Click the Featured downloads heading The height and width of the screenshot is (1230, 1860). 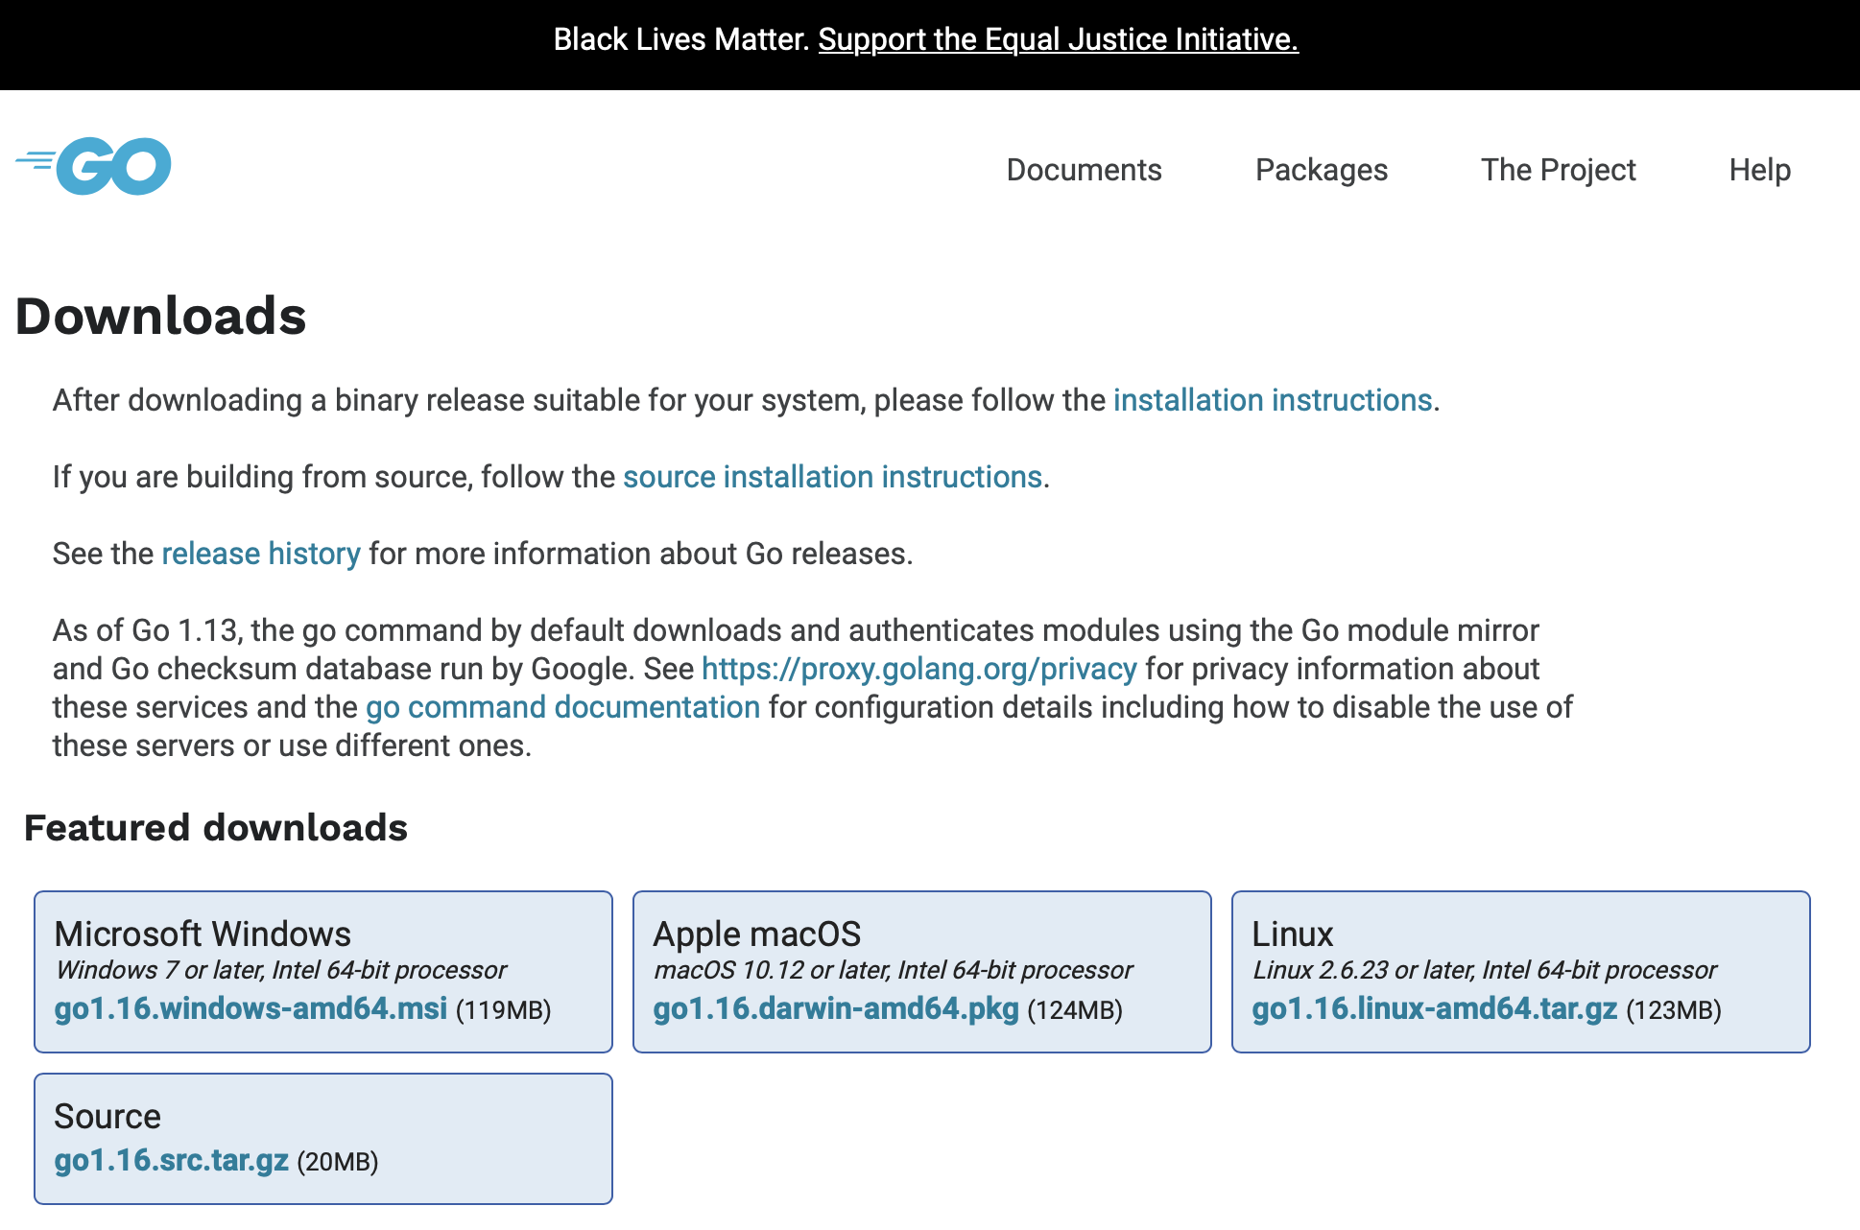(x=216, y=828)
